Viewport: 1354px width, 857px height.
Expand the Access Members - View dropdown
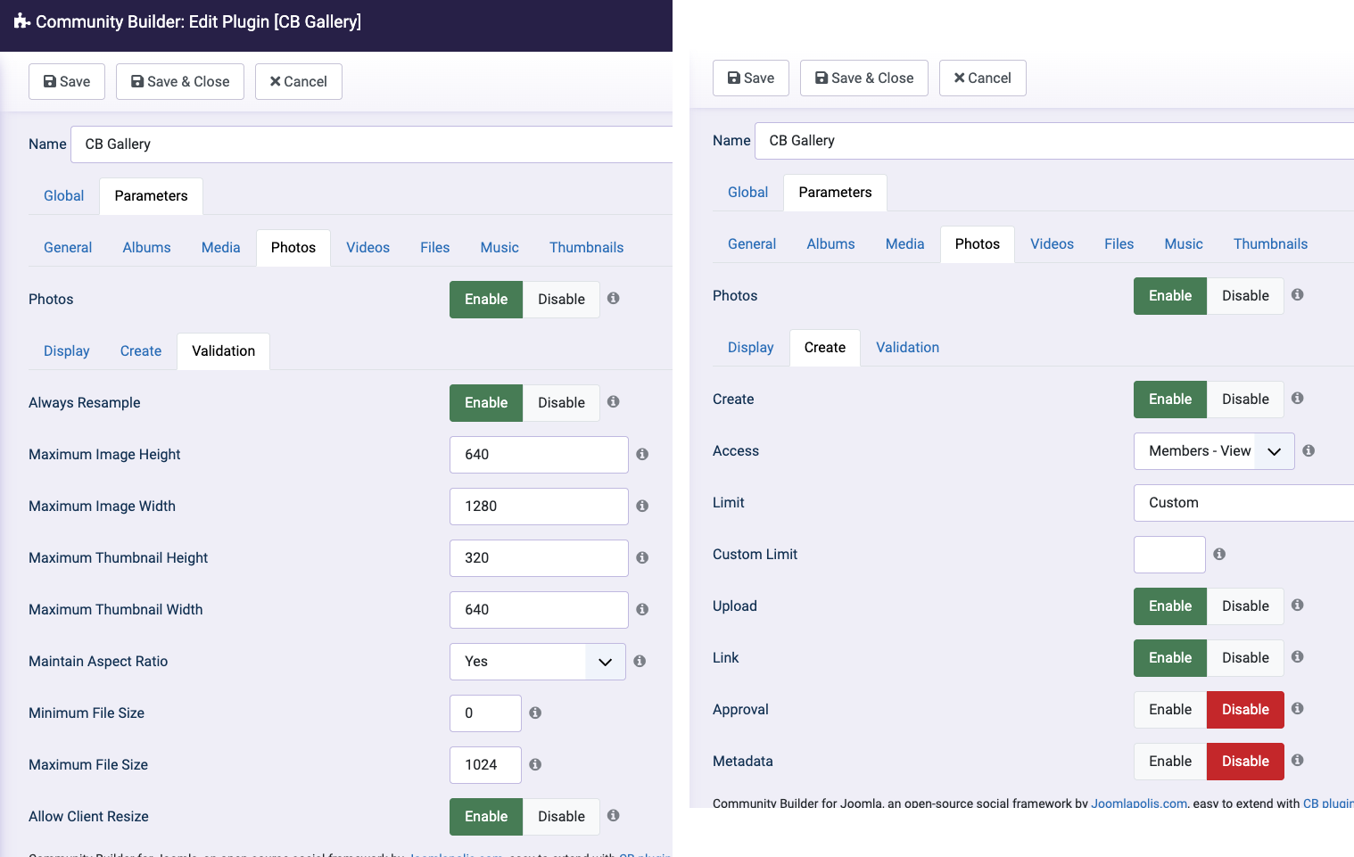tap(1213, 451)
